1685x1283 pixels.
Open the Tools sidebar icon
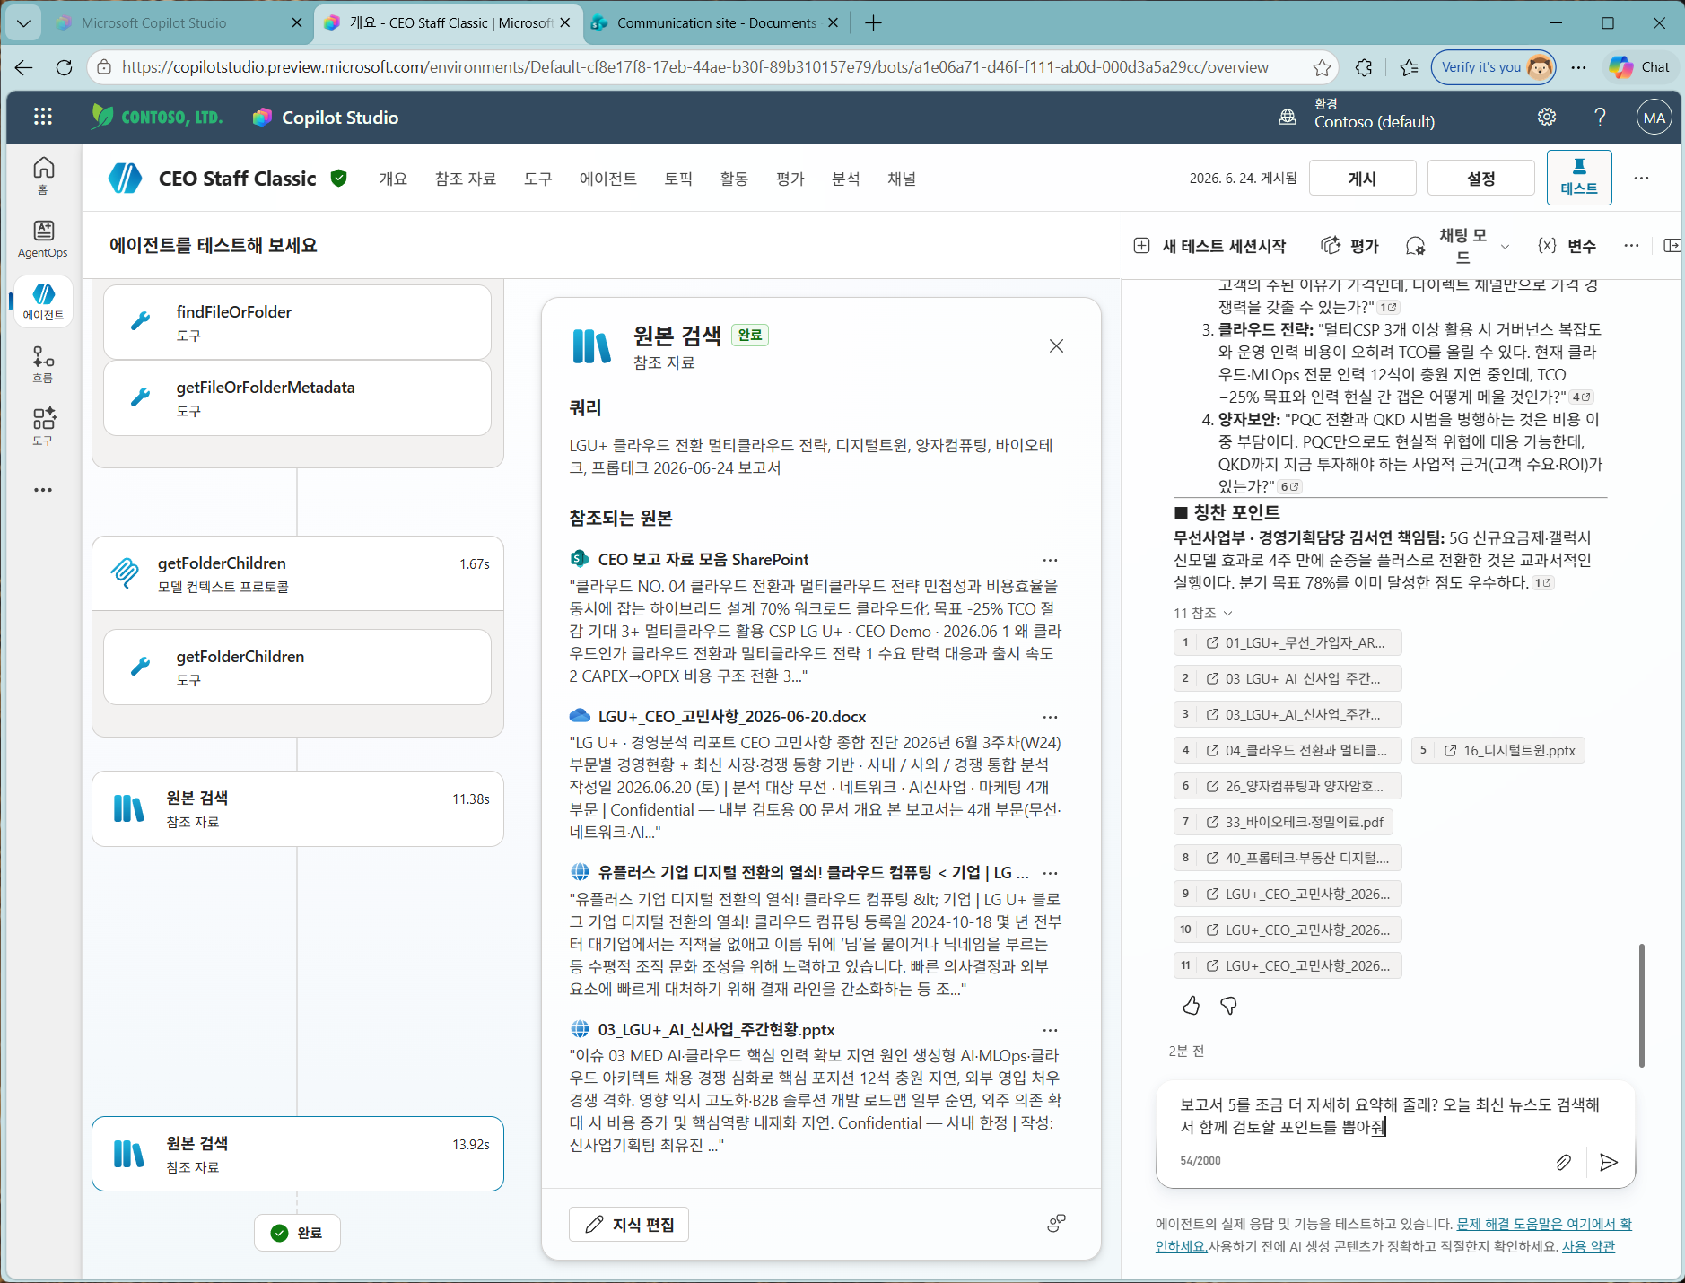tap(43, 426)
